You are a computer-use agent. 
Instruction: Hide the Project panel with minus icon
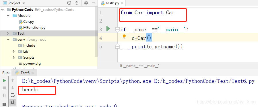click(94, 3)
